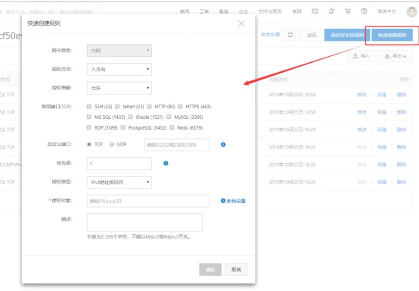
Task: Click 修改 for the rule created 20:58
Action: tap(362, 95)
